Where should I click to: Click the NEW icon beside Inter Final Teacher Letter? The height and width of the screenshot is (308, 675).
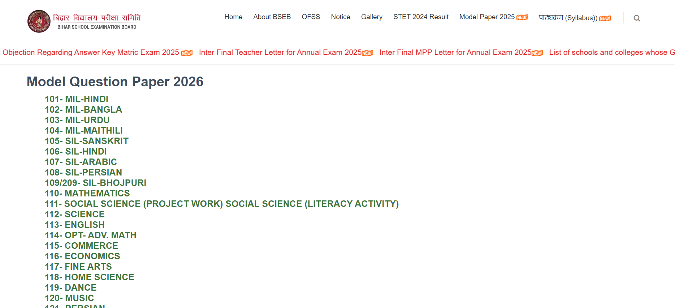(367, 53)
